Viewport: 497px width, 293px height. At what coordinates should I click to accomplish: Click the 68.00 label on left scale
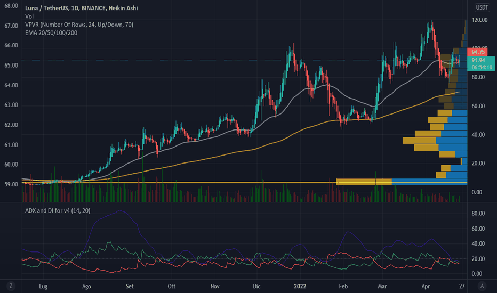11,6
